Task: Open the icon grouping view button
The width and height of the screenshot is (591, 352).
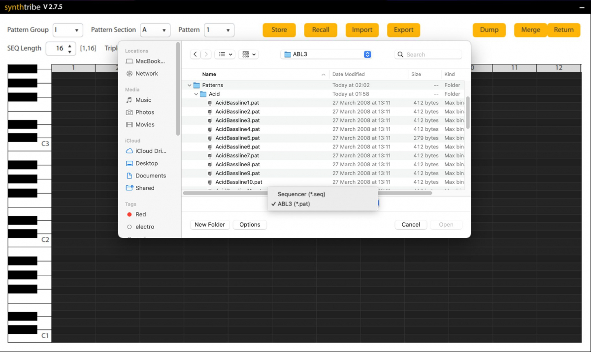Action: 249,55
